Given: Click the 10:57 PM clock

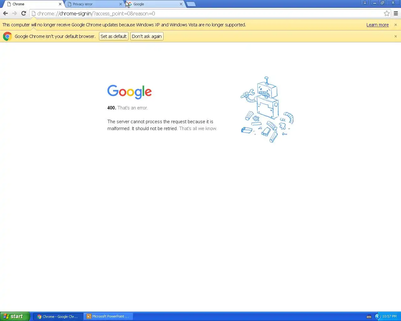Looking at the screenshot, I should (389, 317).
